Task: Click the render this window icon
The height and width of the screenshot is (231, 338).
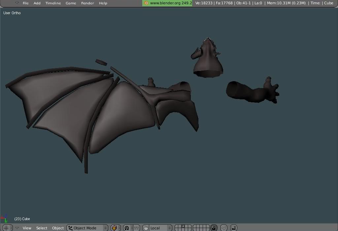Action: click(x=234, y=228)
